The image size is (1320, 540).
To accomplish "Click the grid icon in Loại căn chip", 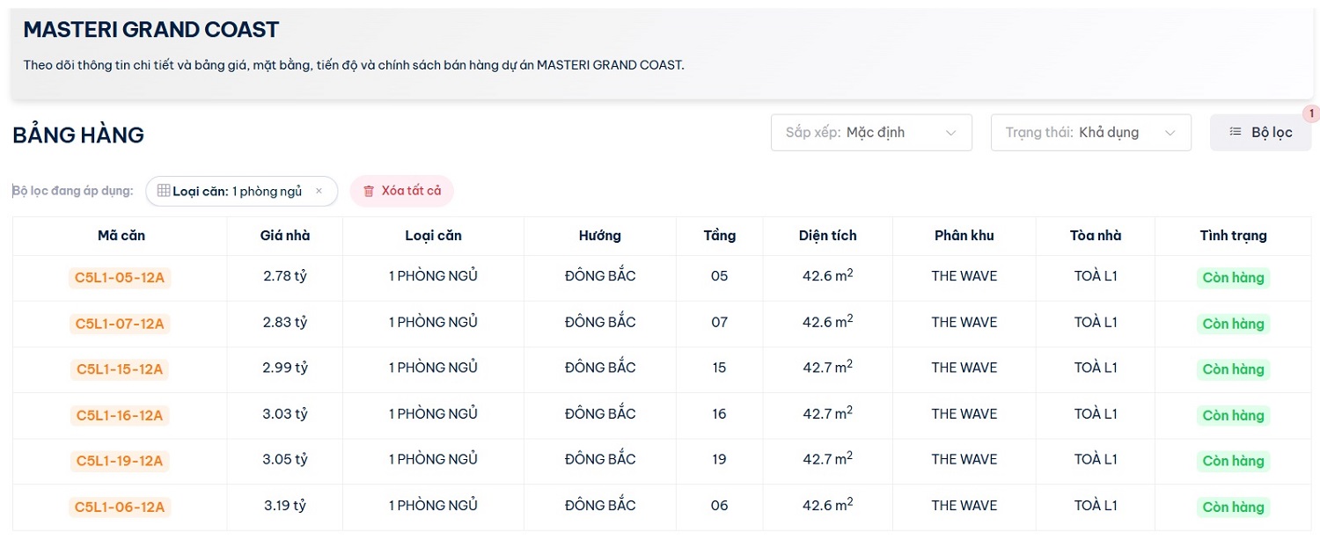I will [164, 191].
